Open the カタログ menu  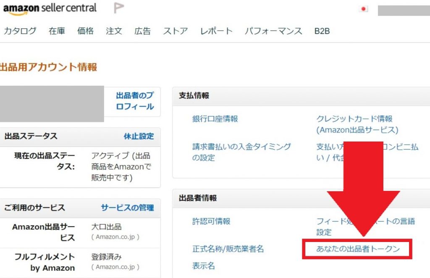[x=20, y=31]
